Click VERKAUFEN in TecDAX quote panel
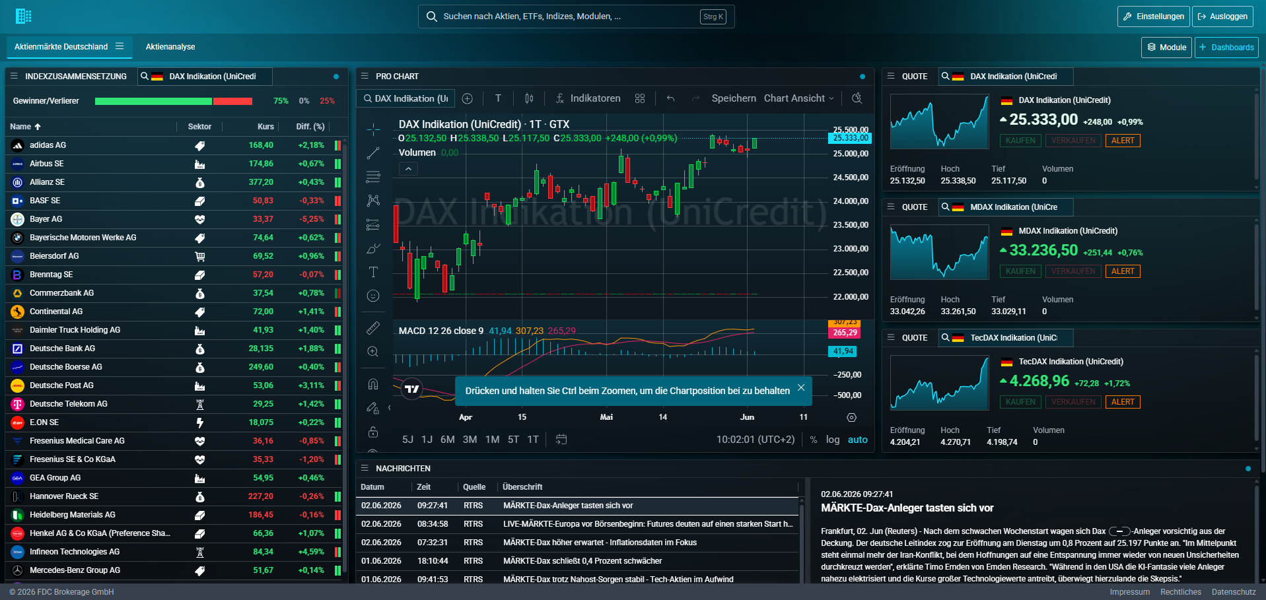1266x600 pixels. [1073, 402]
